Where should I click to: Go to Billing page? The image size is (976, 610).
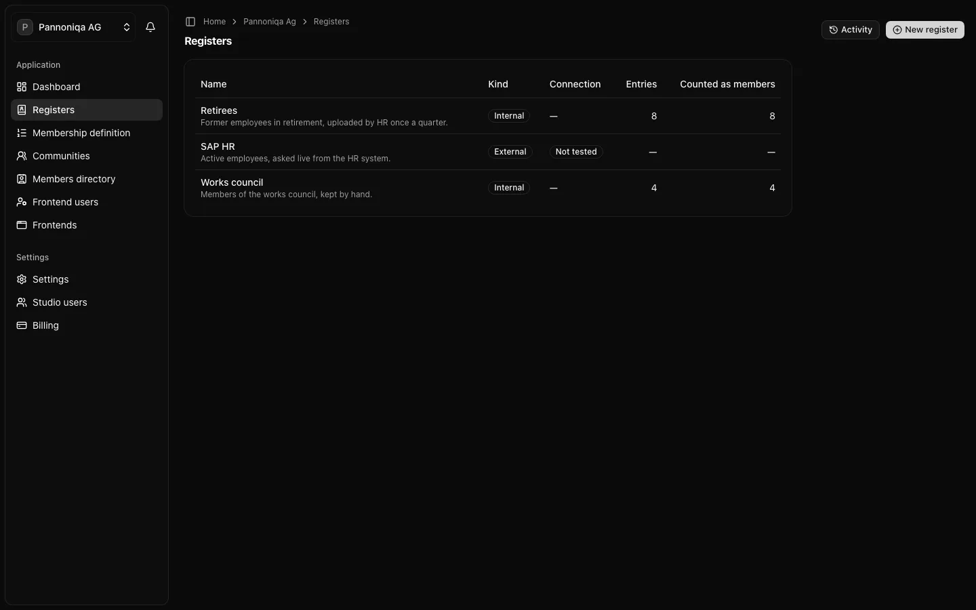(87, 325)
